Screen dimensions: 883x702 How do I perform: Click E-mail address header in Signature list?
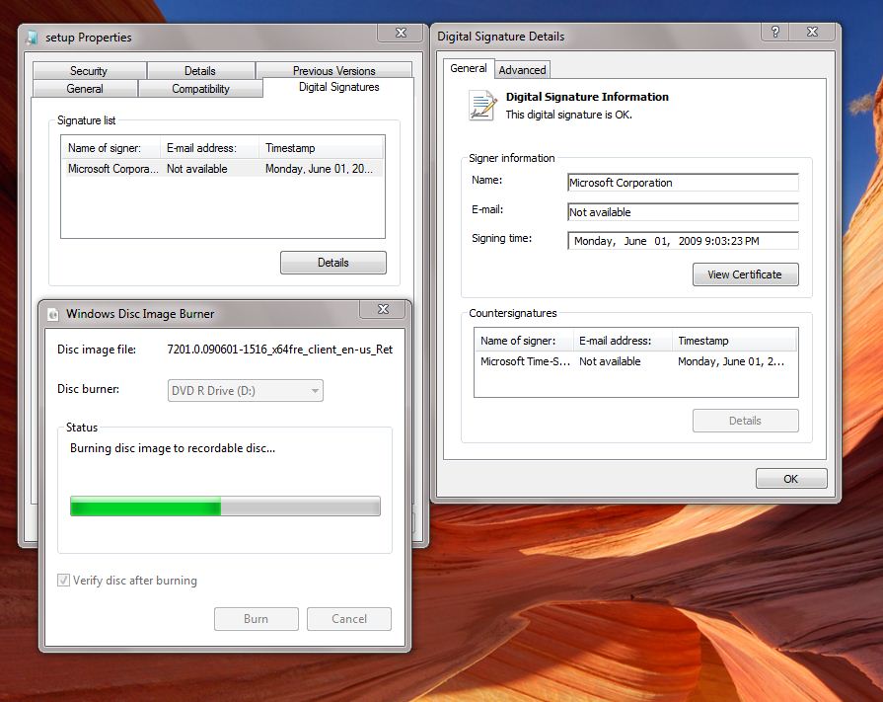point(209,148)
